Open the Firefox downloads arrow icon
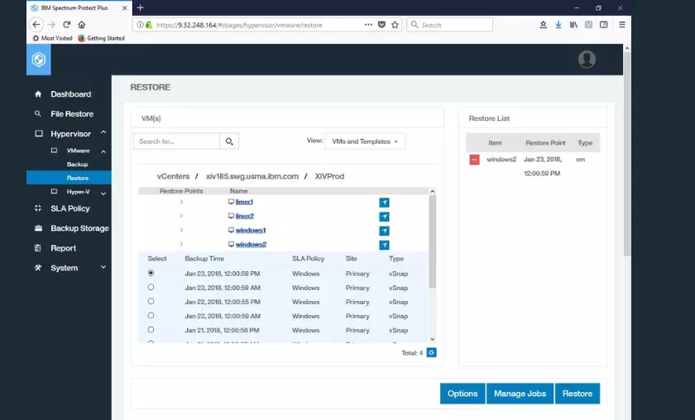Image resolution: width=695 pixels, height=420 pixels. pos(558,25)
